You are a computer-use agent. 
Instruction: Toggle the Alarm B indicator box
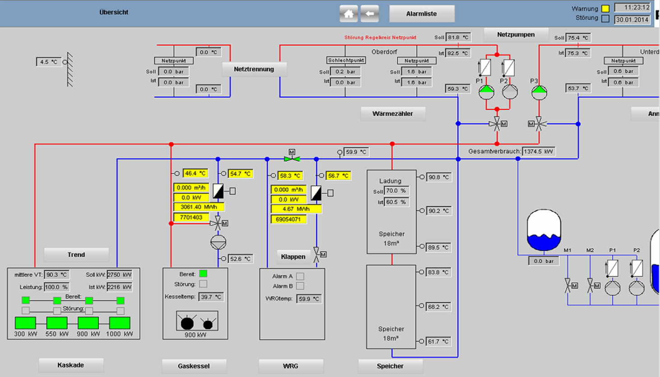pos(300,286)
